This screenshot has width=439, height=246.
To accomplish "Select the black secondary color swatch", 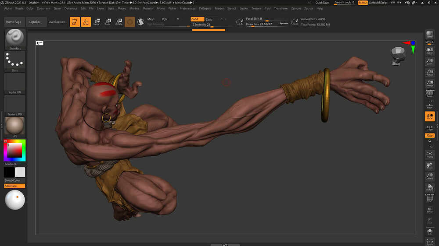I will click(x=9, y=172).
